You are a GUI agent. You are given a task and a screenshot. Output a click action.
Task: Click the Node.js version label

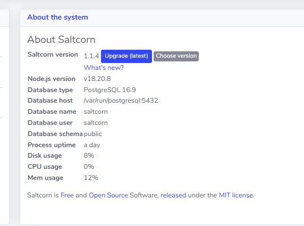(52, 79)
